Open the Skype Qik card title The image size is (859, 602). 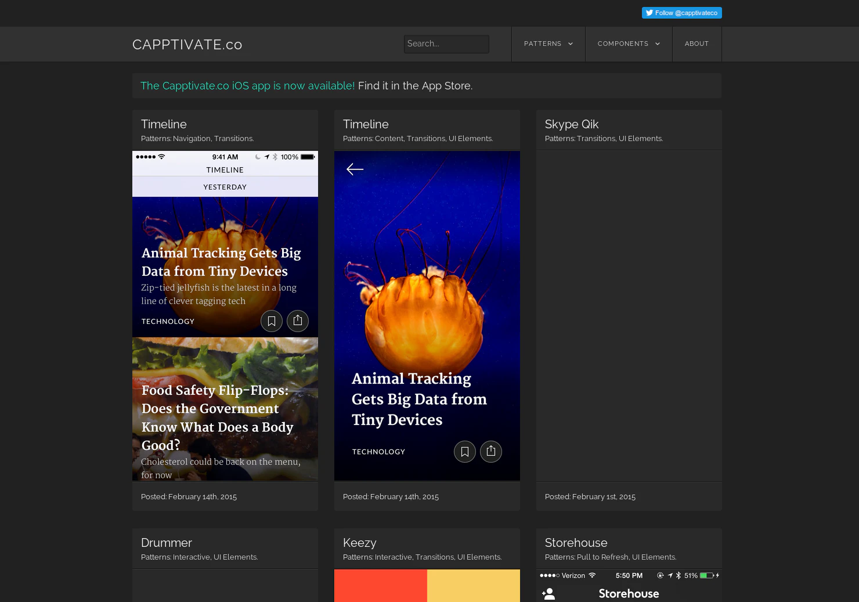pyautogui.click(x=572, y=124)
